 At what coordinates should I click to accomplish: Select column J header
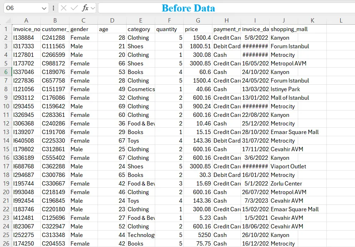click(284, 21)
